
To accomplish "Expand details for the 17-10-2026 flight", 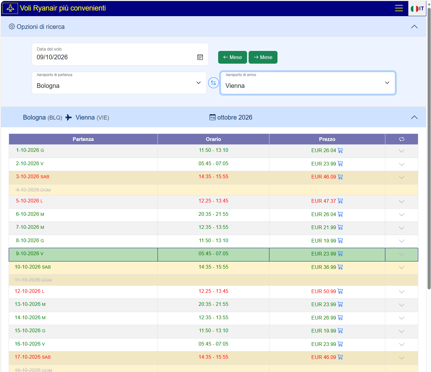I will tap(401, 358).
